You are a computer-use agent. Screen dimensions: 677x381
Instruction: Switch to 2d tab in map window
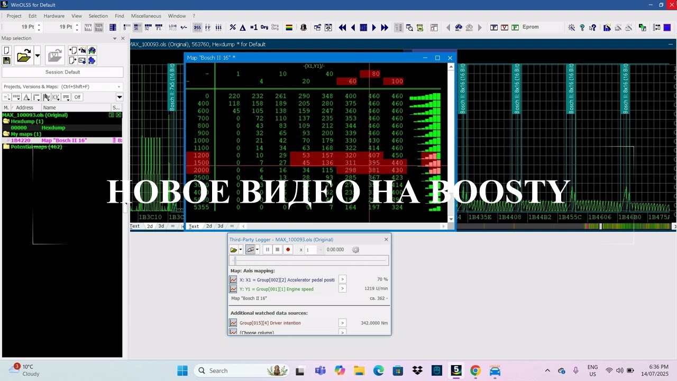tap(209, 226)
